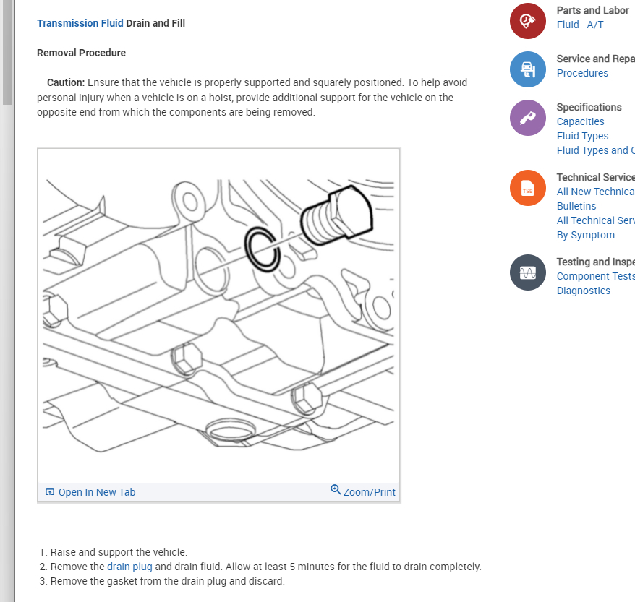This screenshot has width=635, height=602.
Task: Open All New Technical Bulletins link
Action: (x=595, y=192)
